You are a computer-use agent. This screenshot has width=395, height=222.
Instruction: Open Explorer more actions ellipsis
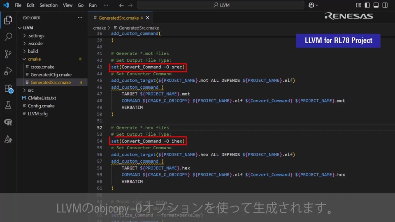(80, 18)
